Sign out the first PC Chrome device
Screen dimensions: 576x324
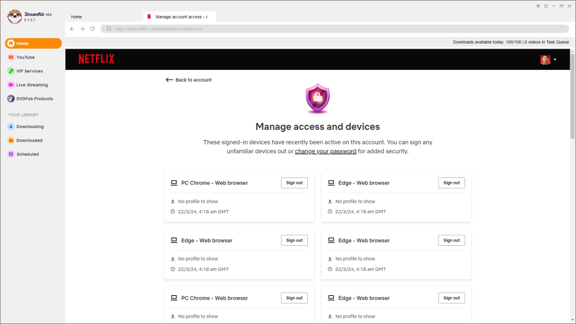294,183
